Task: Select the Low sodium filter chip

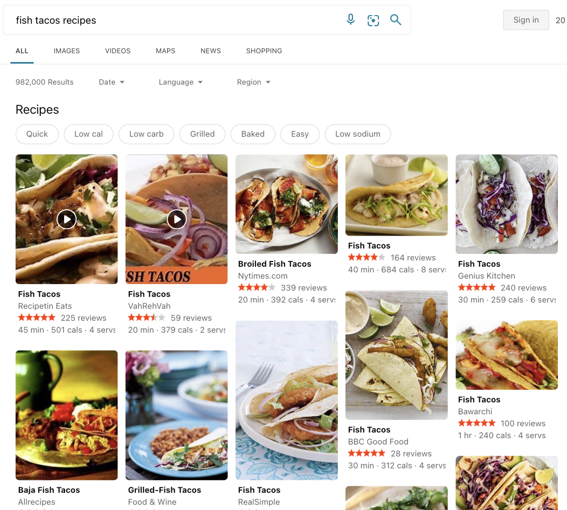Action: pyautogui.click(x=357, y=134)
